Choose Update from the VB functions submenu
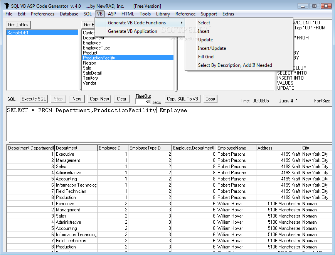Viewport: 335px width, 255px height. tap(239, 40)
